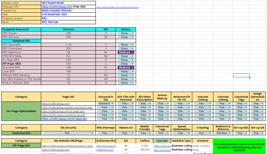The height and width of the screenshot is (154, 267).
Task: Select the KD value '81' cell
Action: [106, 52]
